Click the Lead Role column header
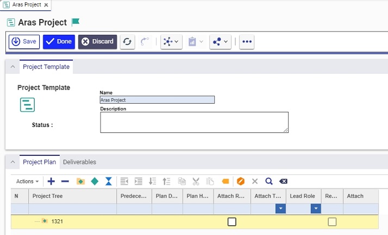 304,196
